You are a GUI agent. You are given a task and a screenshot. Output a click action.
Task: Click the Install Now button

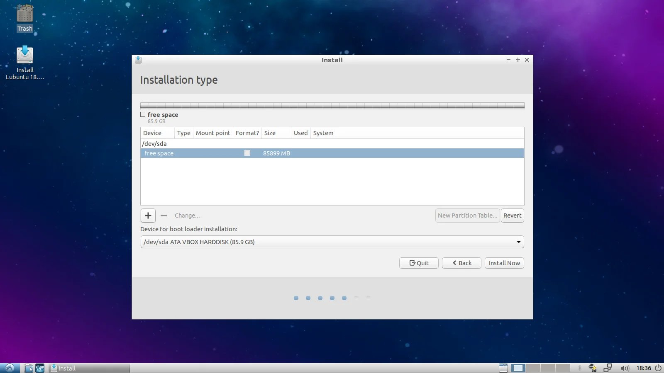tap(504, 263)
